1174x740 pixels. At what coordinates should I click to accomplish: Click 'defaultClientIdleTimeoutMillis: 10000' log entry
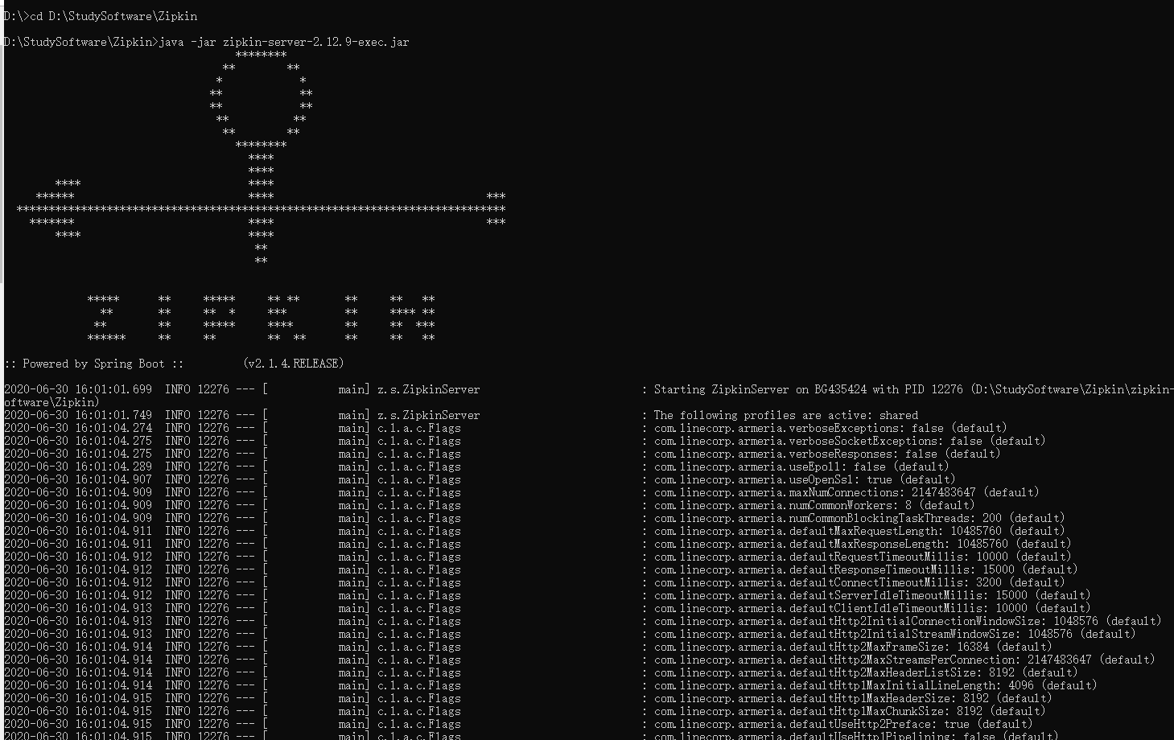tap(908, 608)
